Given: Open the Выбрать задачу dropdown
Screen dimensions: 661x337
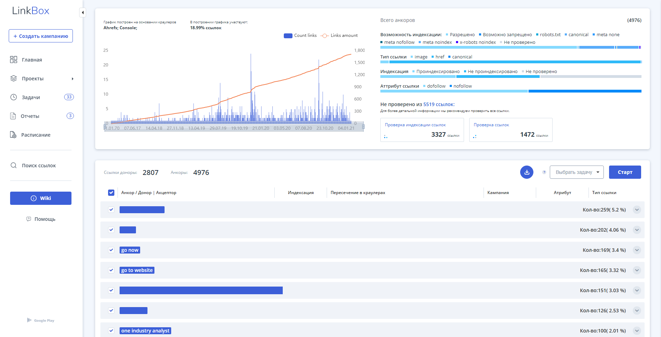Looking at the screenshot, I should click(x=577, y=172).
